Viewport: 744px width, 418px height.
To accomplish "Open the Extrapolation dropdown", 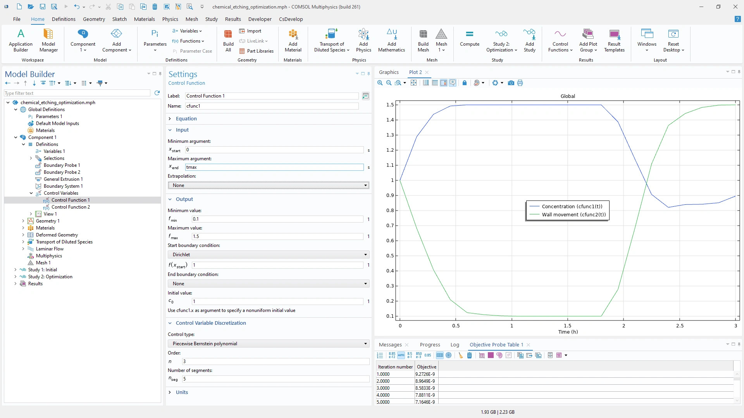I will [x=268, y=185].
